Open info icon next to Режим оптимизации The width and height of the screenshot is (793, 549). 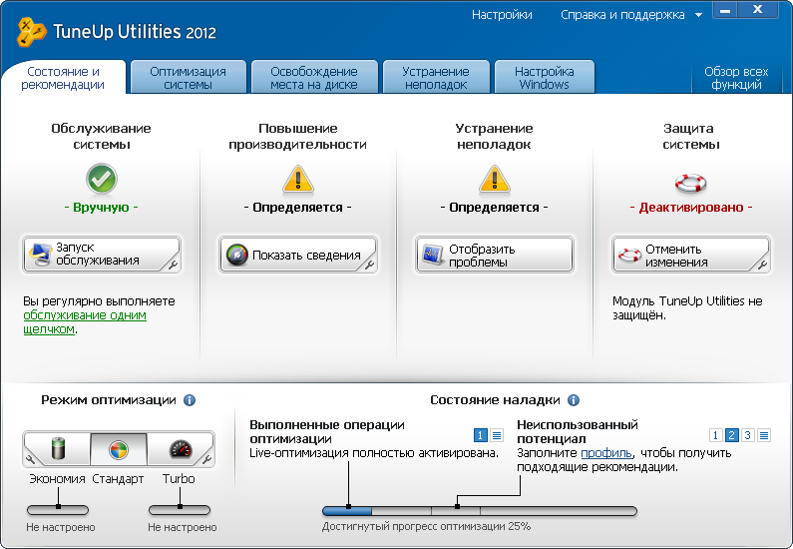[x=190, y=400]
